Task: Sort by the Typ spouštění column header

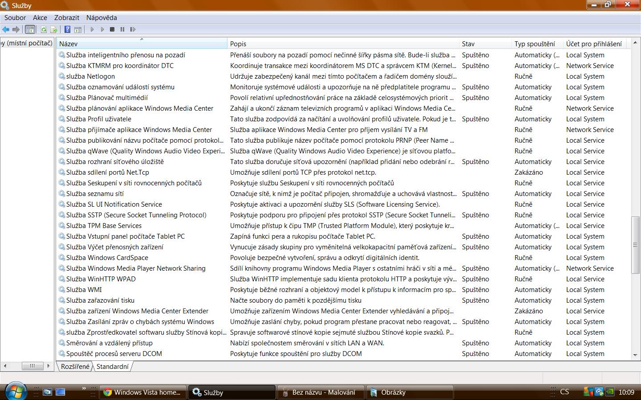Action: click(537, 44)
